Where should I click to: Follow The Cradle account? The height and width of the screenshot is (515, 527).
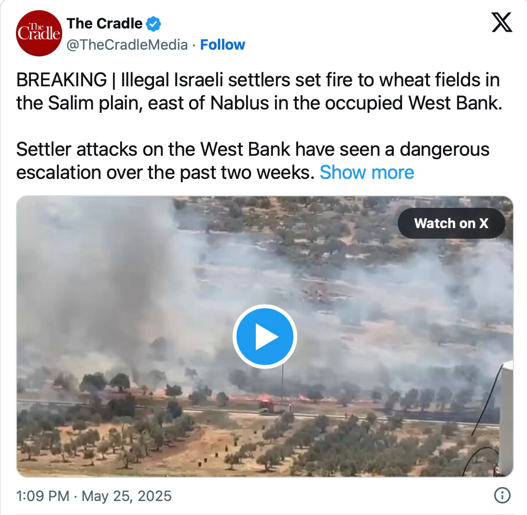point(222,45)
